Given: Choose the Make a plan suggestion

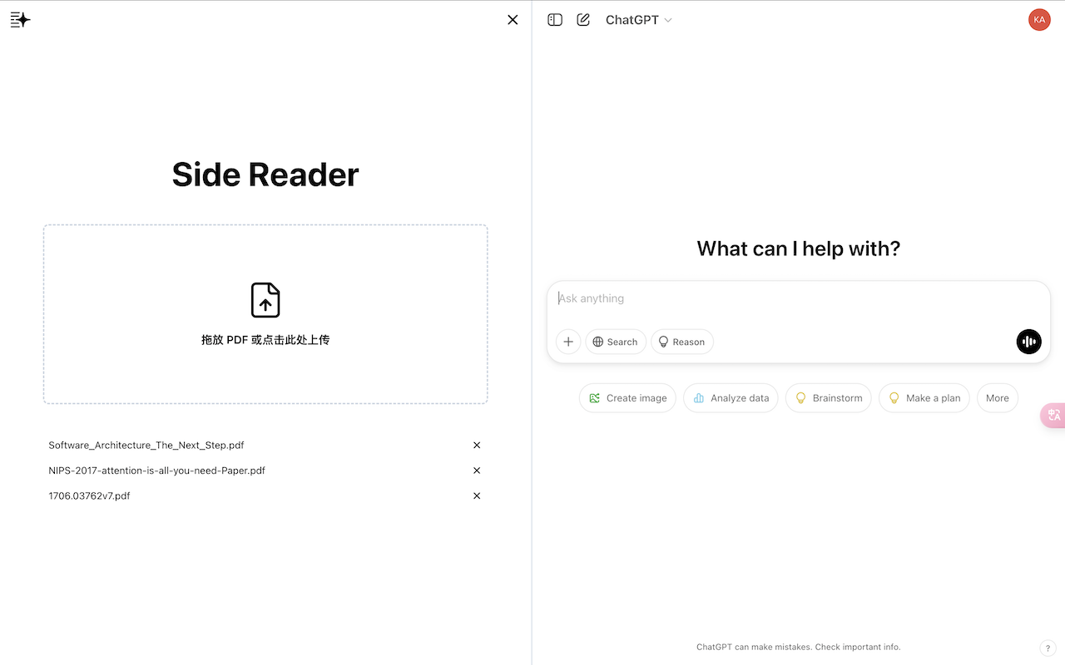Looking at the screenshot, I should [x=924, y=398].
